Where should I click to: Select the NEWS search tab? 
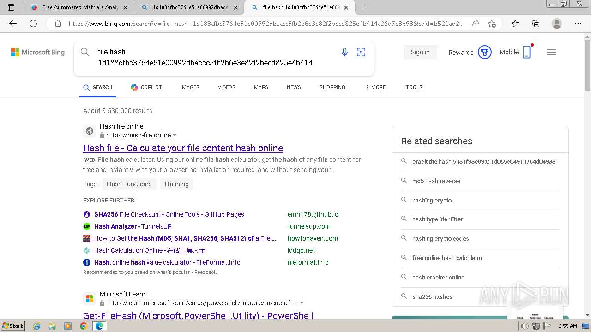click(x=294, y=87)
